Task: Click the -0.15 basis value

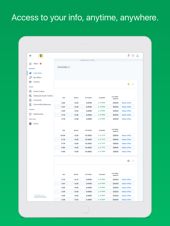Action: tap(76, 180)
